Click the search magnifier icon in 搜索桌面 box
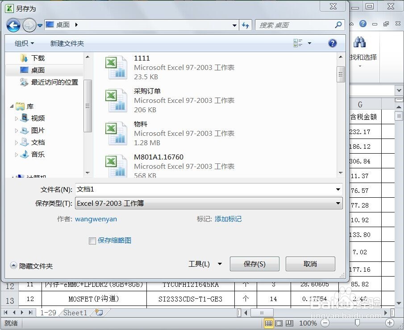This screenshot has height=330, width=404. pyautogui.click(x=338, y=25)
